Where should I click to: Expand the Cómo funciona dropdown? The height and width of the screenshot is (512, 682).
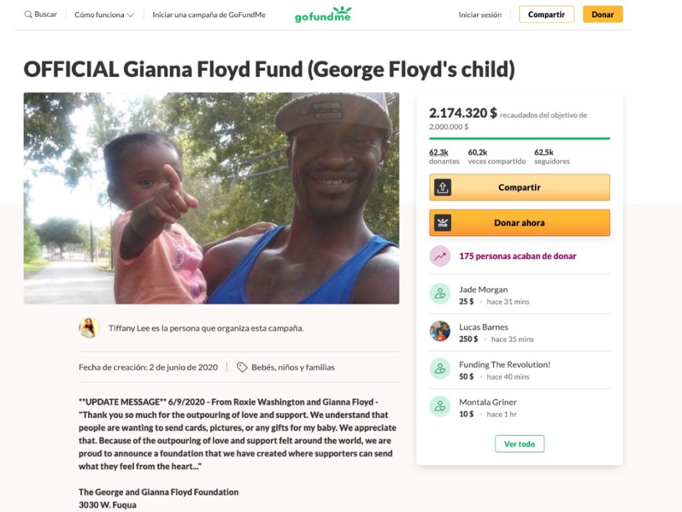click(x=104, y=15)
